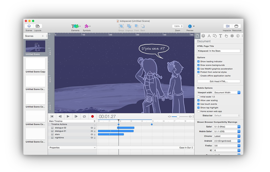Zoom out timeline icon
This screenshot has width=270, height=172.
[x=169, y=116]
